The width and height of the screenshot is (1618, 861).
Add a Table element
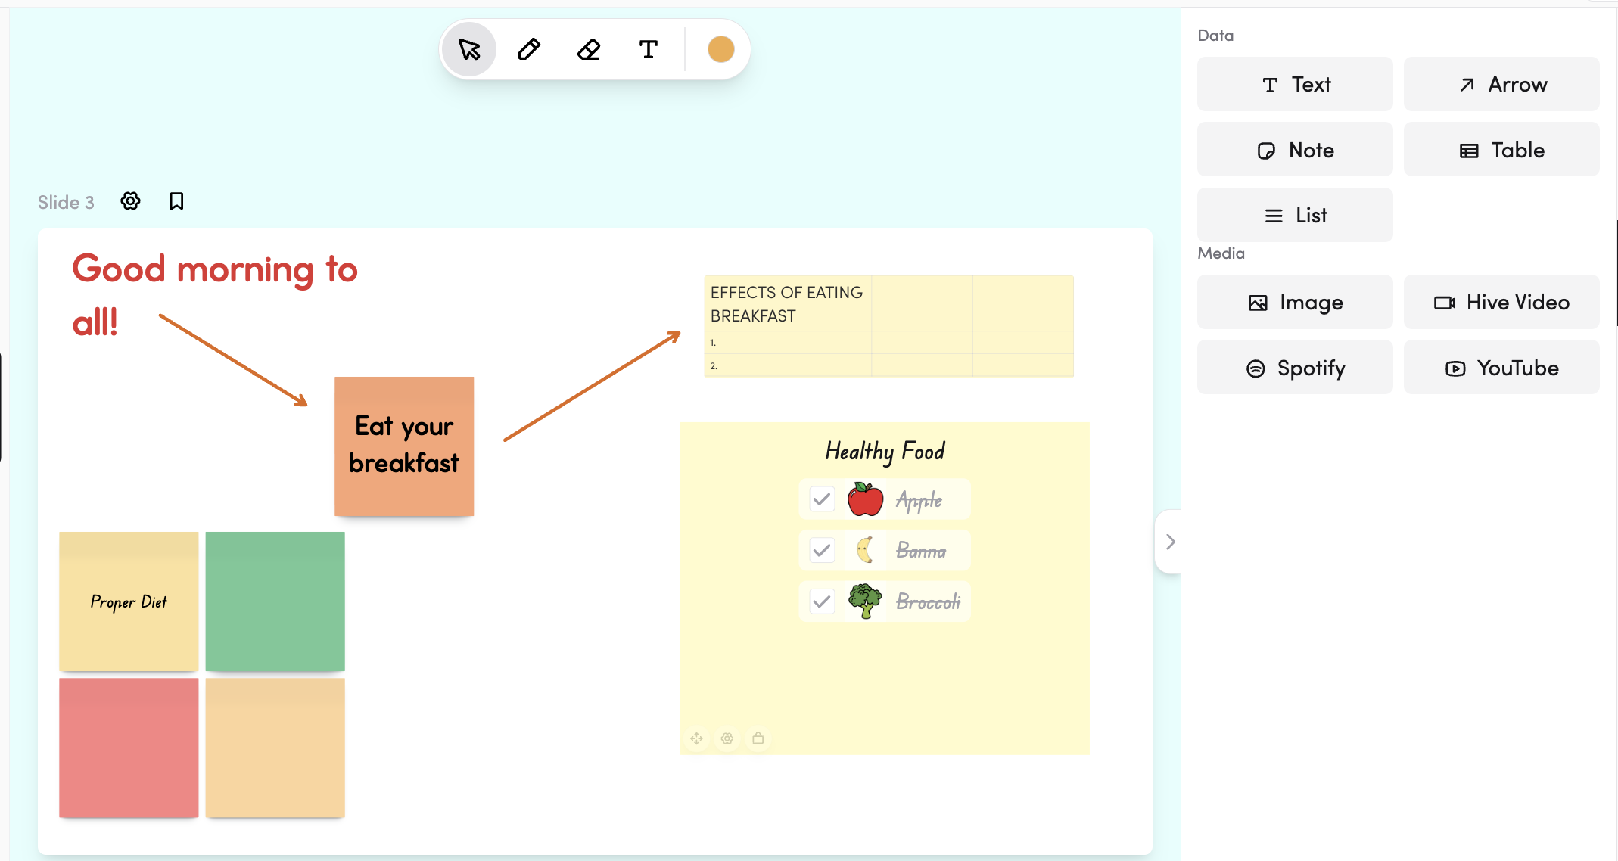pos(1501,150)
